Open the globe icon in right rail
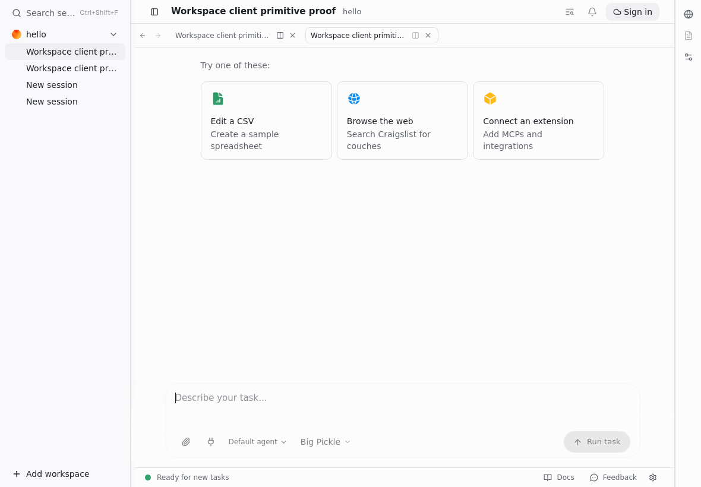701x487 pixels. tap(689, 14)
